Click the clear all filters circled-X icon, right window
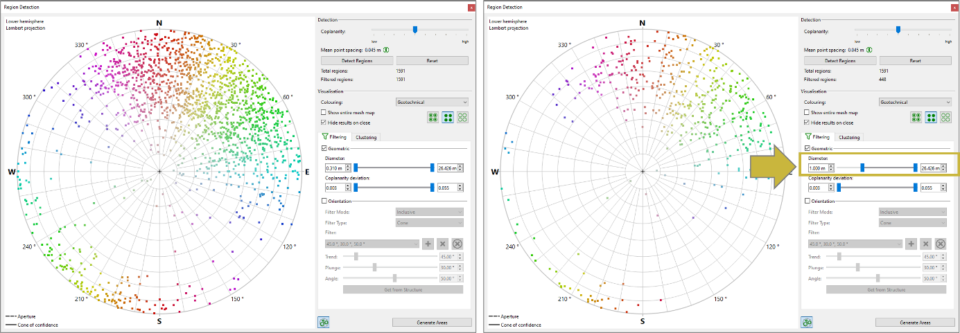Viewport: 960px width, 333px height. tap(940, 244)
